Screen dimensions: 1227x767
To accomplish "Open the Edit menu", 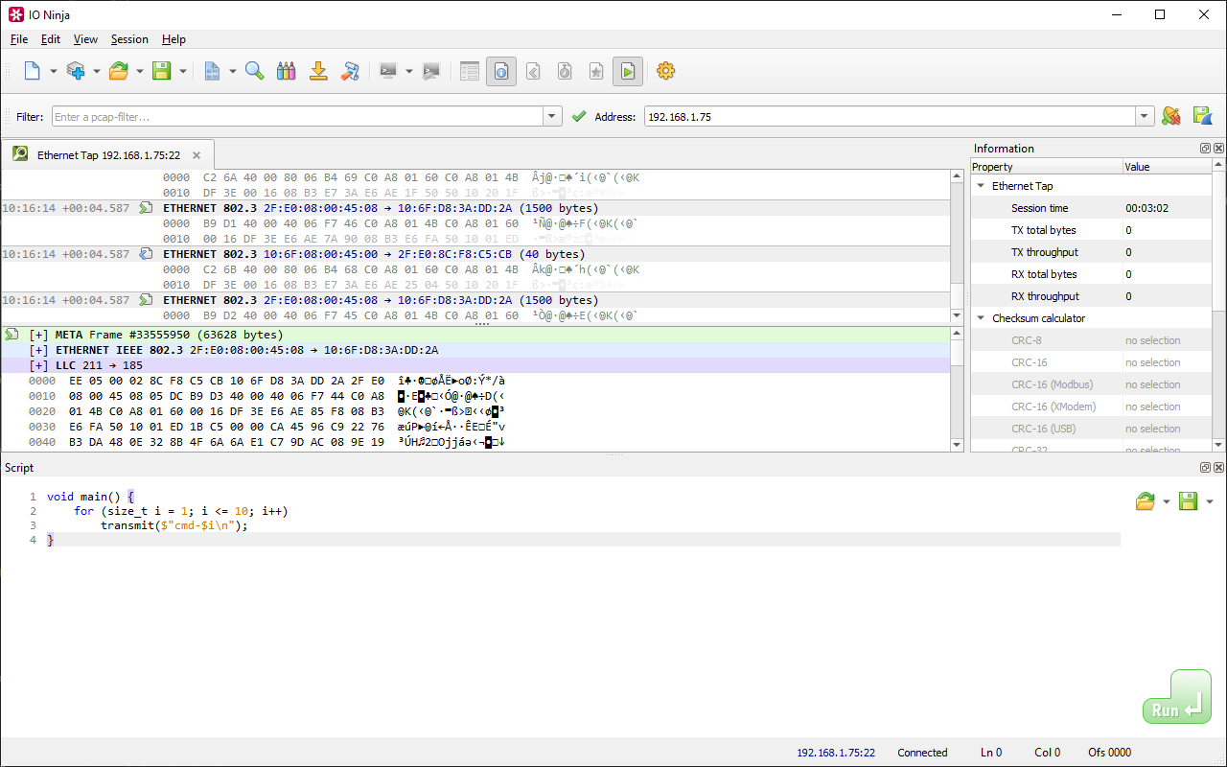I will pos(51,39).
